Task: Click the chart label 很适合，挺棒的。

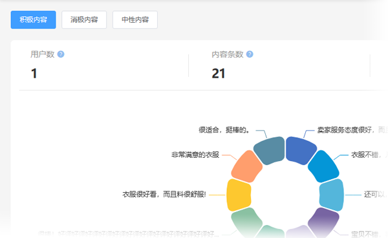Action: [x=224, y=130]
